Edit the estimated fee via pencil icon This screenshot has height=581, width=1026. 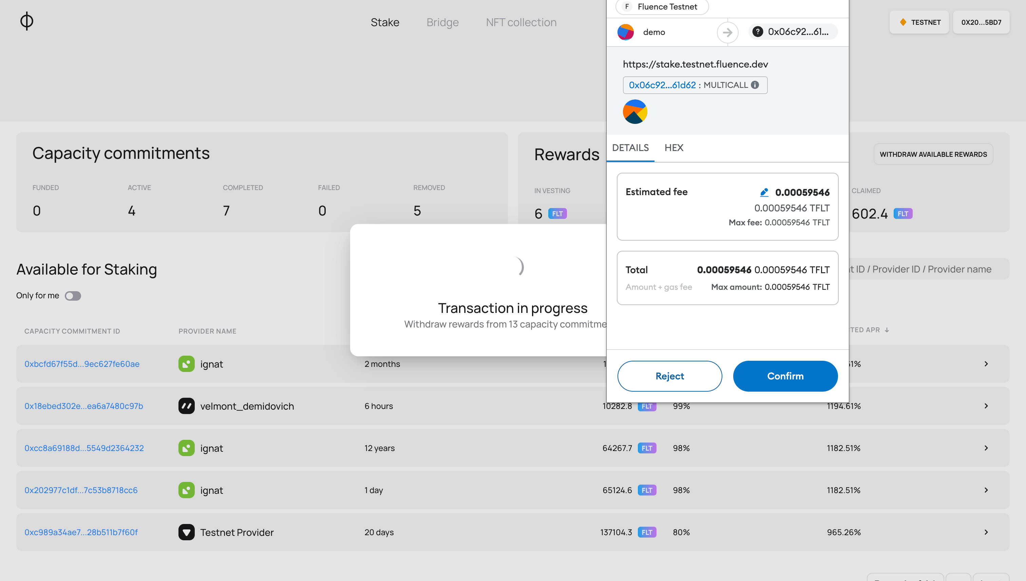coord(764,192)
